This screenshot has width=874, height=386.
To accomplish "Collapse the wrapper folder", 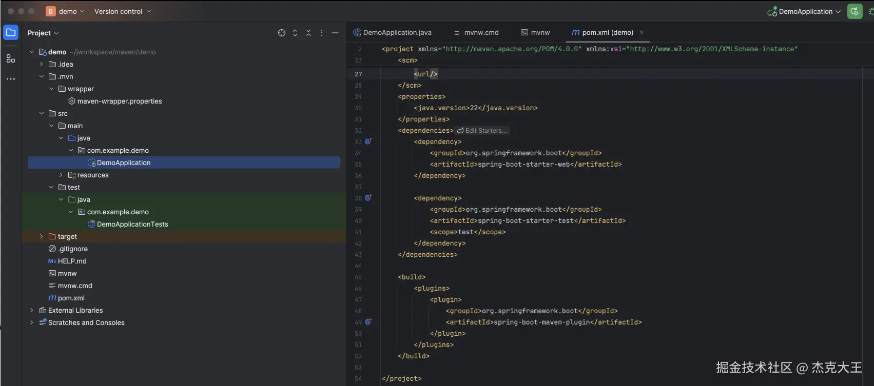I will click(x=51, y=89).
